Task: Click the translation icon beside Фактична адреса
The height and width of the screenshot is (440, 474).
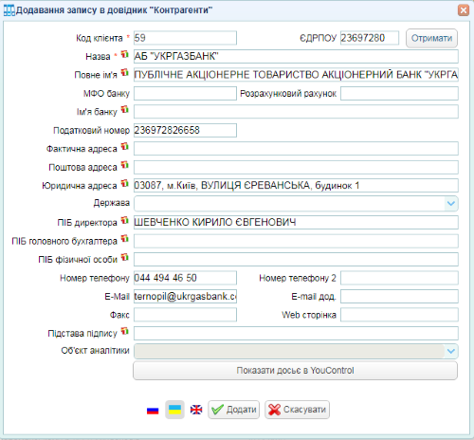Action: coord(125,147)
